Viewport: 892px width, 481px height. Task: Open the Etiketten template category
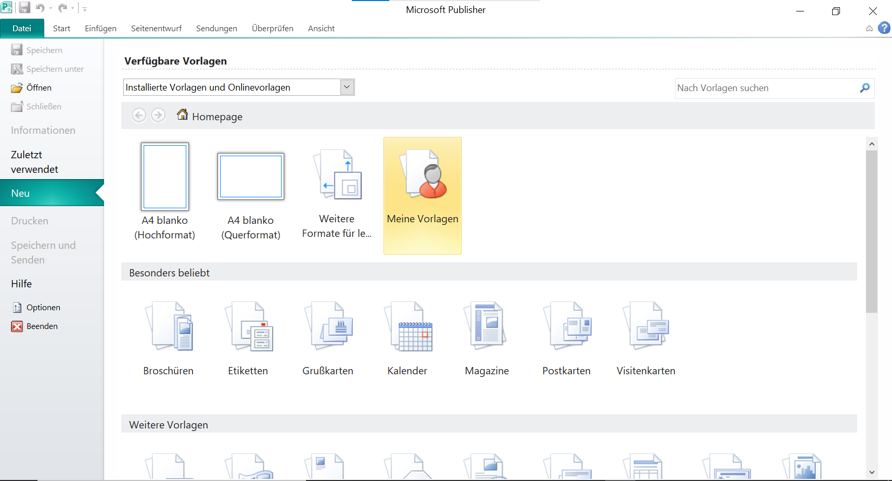click(x=248, y=338)
